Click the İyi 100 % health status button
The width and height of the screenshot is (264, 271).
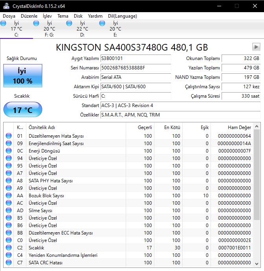(22, 76)
